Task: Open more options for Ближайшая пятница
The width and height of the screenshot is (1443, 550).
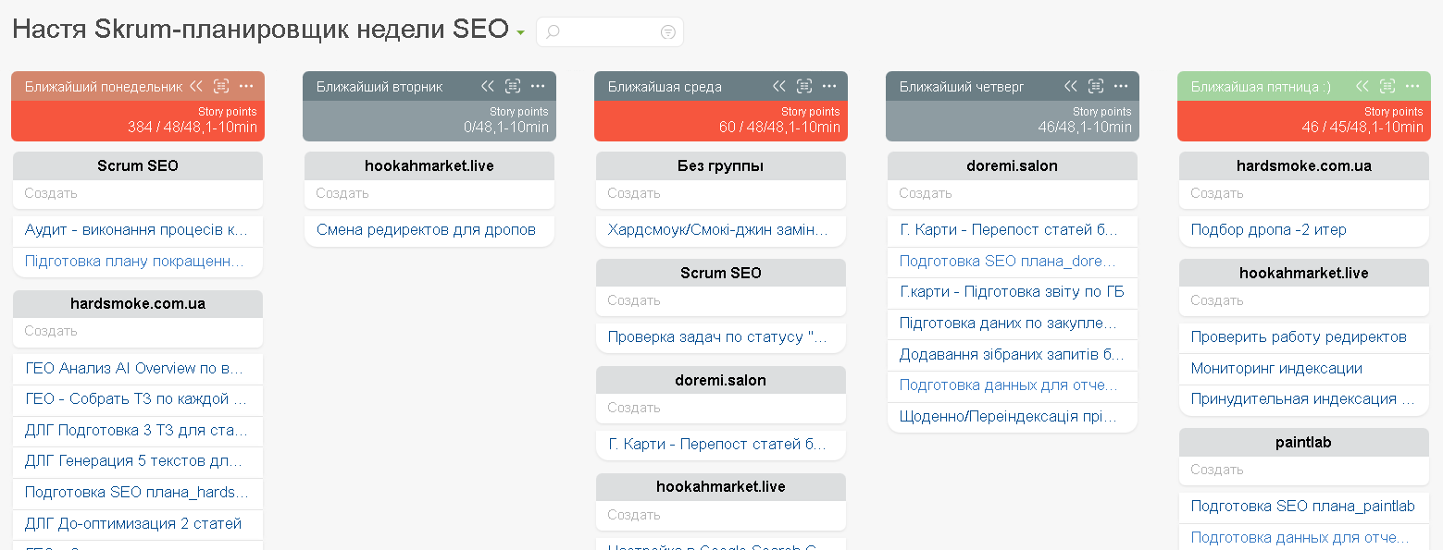Action: click(1412, 86)
